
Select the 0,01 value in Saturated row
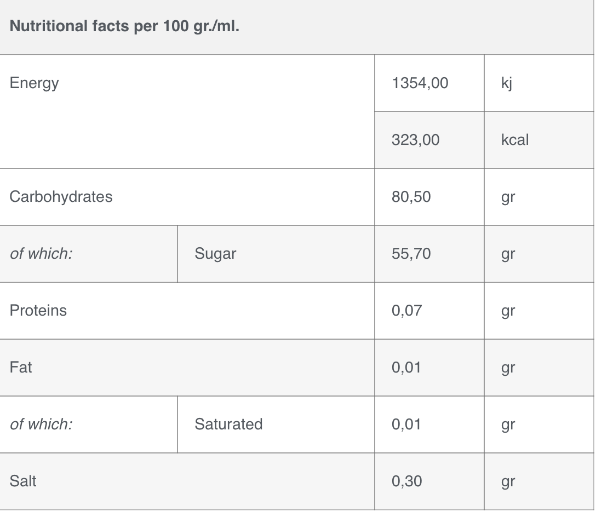click(406, 424)
